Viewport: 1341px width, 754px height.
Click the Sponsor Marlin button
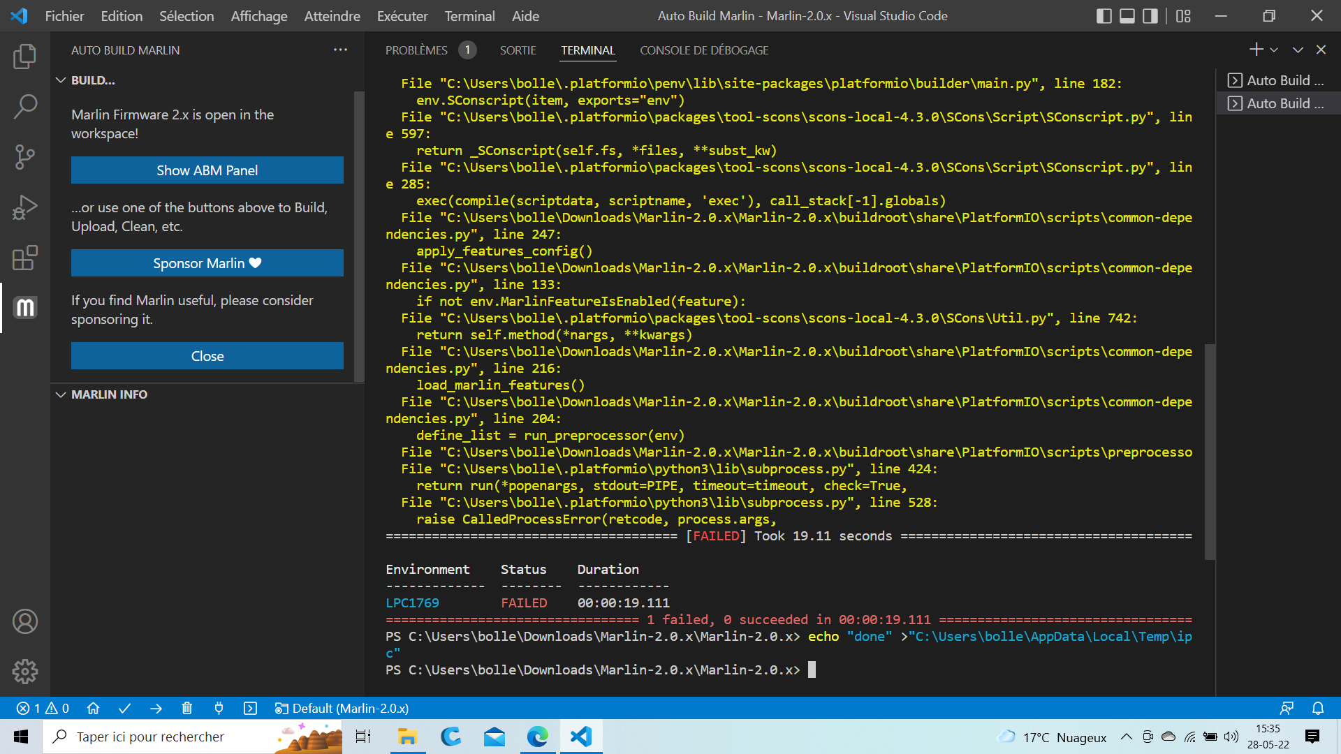point(207,263)
